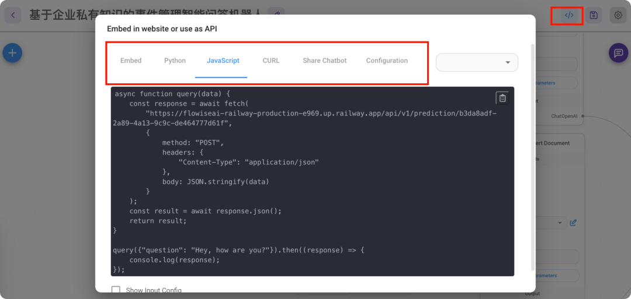Click the 'console.log(response);' line
Image resolution: width=631 pixels, height=299 pixels.
click(175, 260)
